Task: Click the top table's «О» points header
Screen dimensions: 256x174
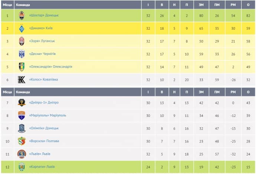Action: coord(248,5)
